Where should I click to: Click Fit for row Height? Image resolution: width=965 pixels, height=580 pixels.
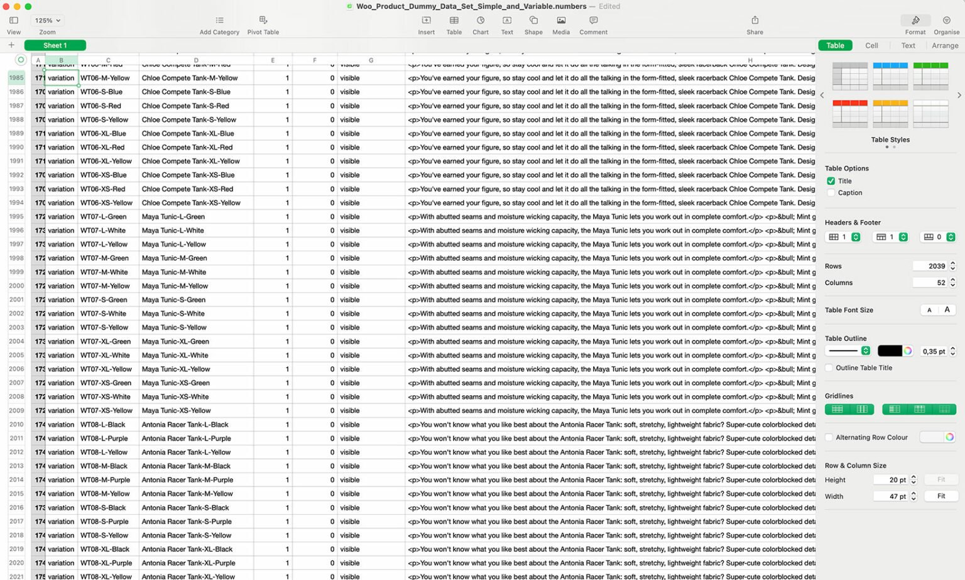(940, 479)
